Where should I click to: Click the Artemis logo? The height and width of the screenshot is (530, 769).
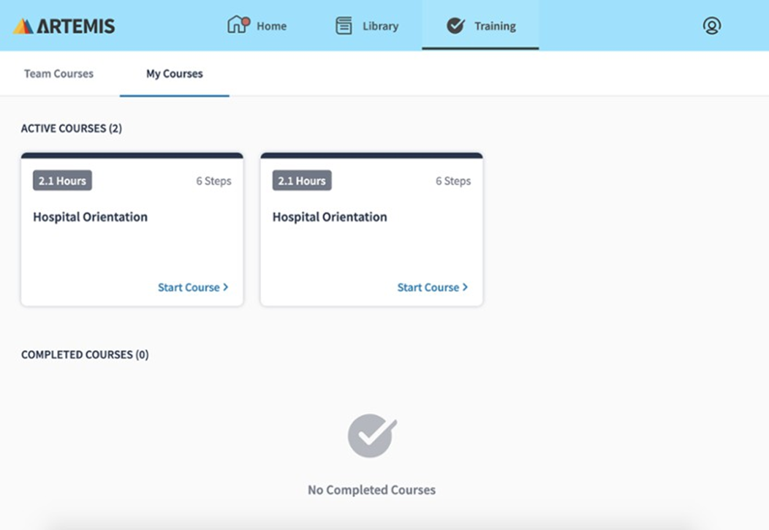(x=64, y=26)
